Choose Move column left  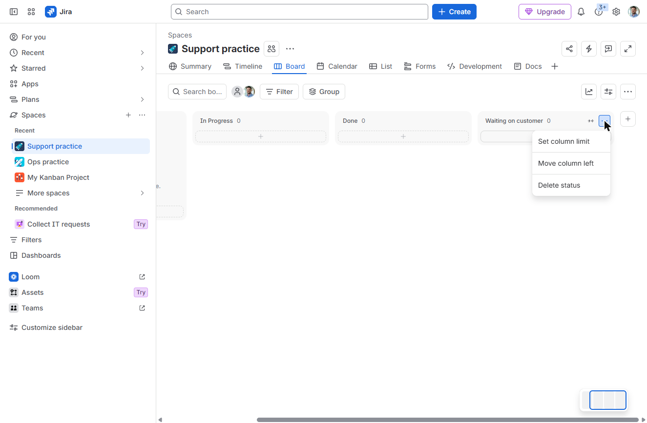pyautogui.click(x=571, y=163)
